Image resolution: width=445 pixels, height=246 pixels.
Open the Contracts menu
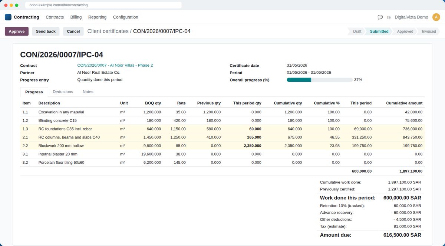[x=55, y=17]
